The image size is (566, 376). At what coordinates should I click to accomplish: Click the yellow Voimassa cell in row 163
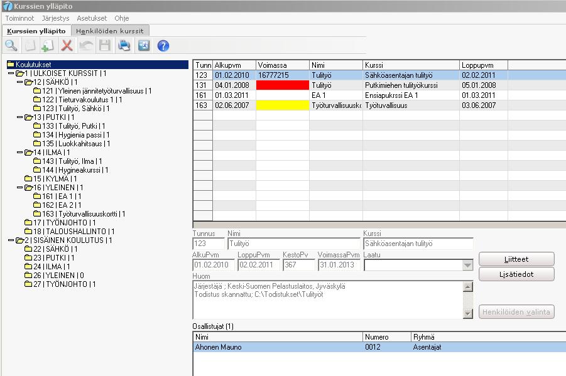click(x=283, y=105)
